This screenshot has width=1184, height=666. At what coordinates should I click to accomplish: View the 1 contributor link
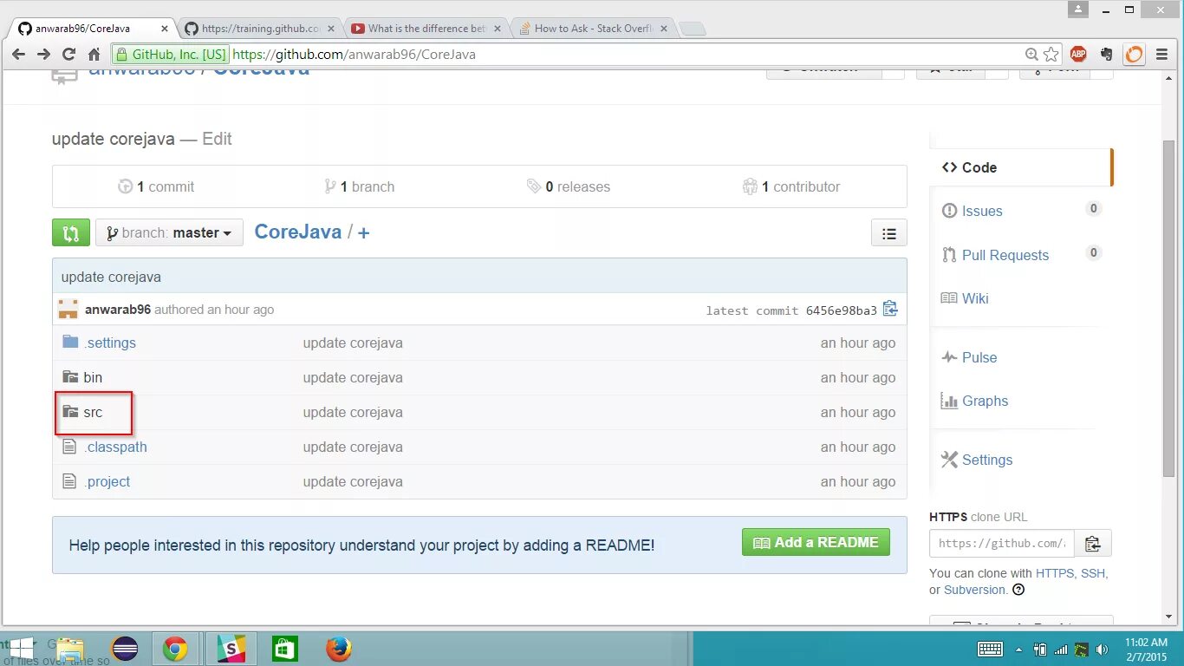(x=791, y=186)
